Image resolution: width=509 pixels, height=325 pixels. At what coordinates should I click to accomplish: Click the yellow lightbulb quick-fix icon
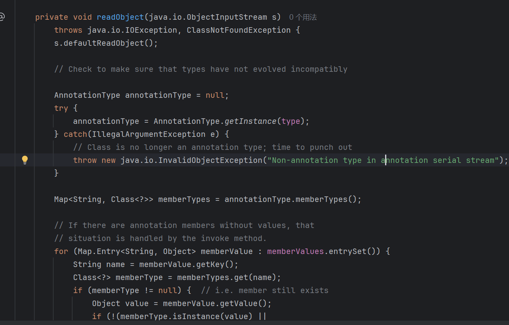pyautogui.click(x=25, y=160)
